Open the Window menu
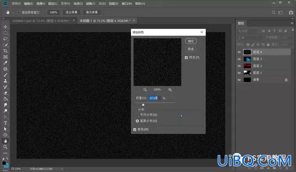Screen dimensions: 296x172 click(127, 4)
